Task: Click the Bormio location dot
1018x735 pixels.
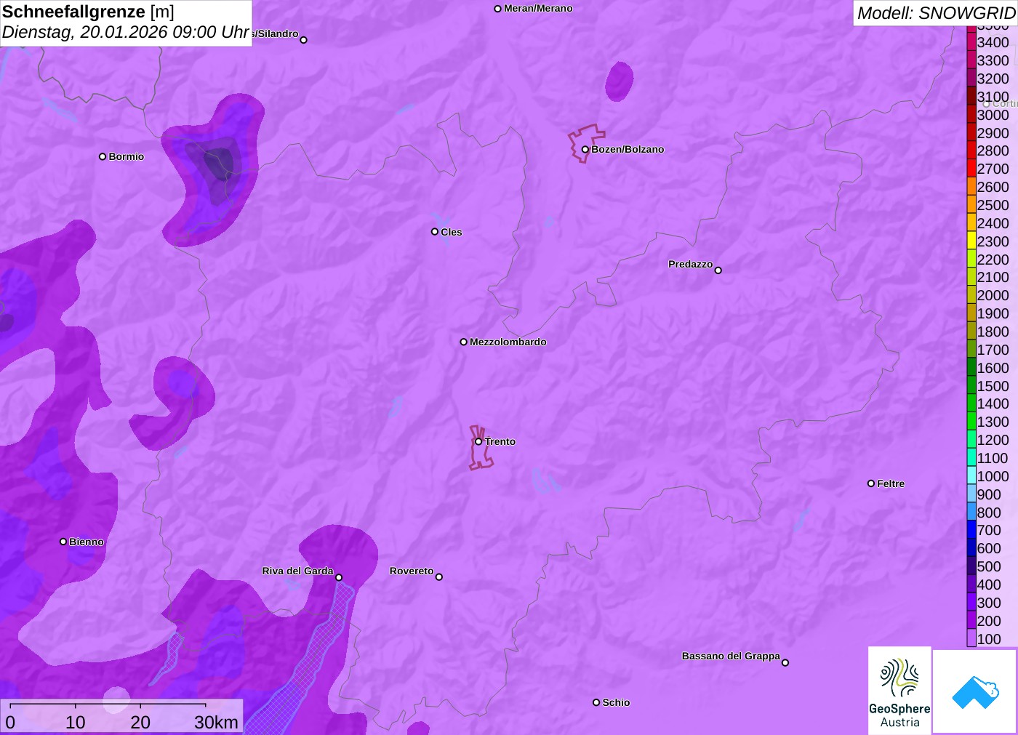Action: (103, 156)
